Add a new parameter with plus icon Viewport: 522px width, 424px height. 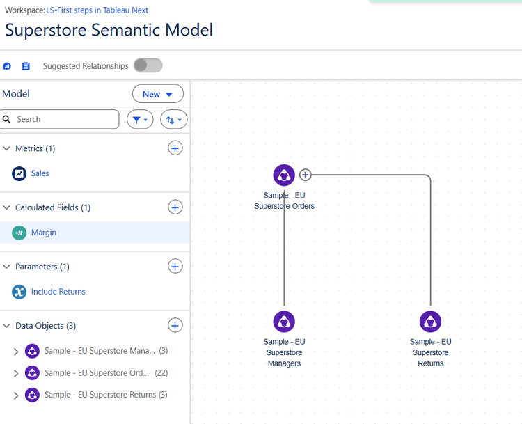click(x=175, y=267)
